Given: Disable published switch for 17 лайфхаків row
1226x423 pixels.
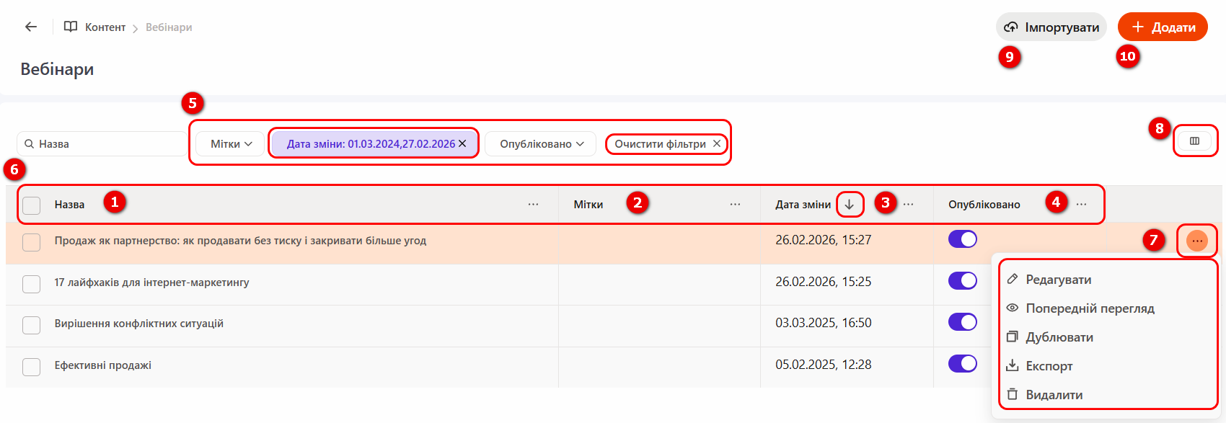Looking at the screenshot, I should pyautogui.click(x=962, y=281).
